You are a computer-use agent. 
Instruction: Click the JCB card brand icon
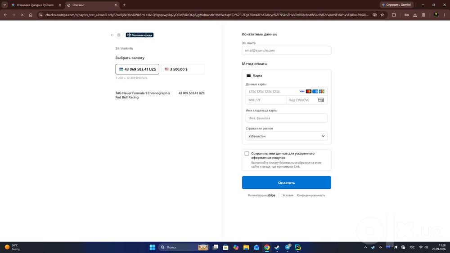(322, 91)
